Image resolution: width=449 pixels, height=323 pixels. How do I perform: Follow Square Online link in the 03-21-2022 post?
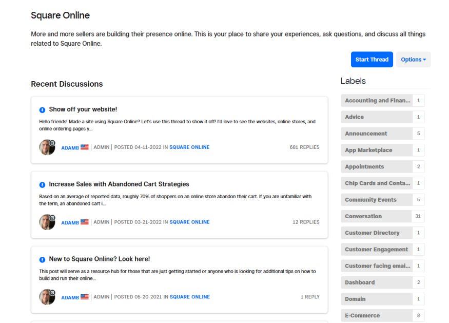[189, 222]
